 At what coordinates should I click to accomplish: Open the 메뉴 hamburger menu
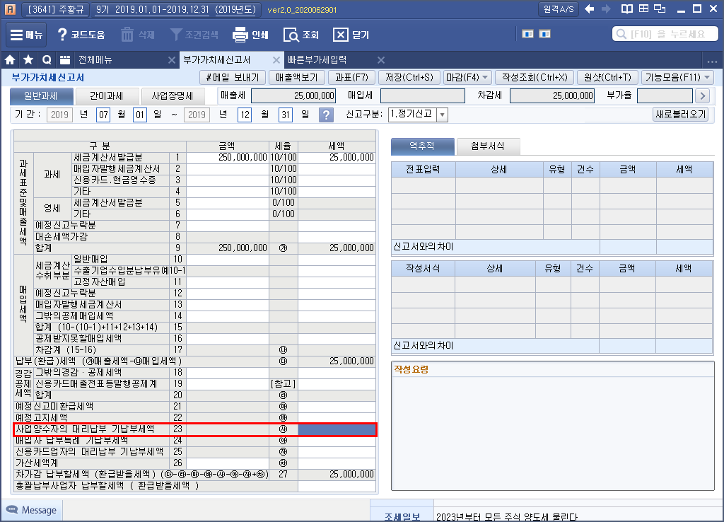tap(26, 35)
